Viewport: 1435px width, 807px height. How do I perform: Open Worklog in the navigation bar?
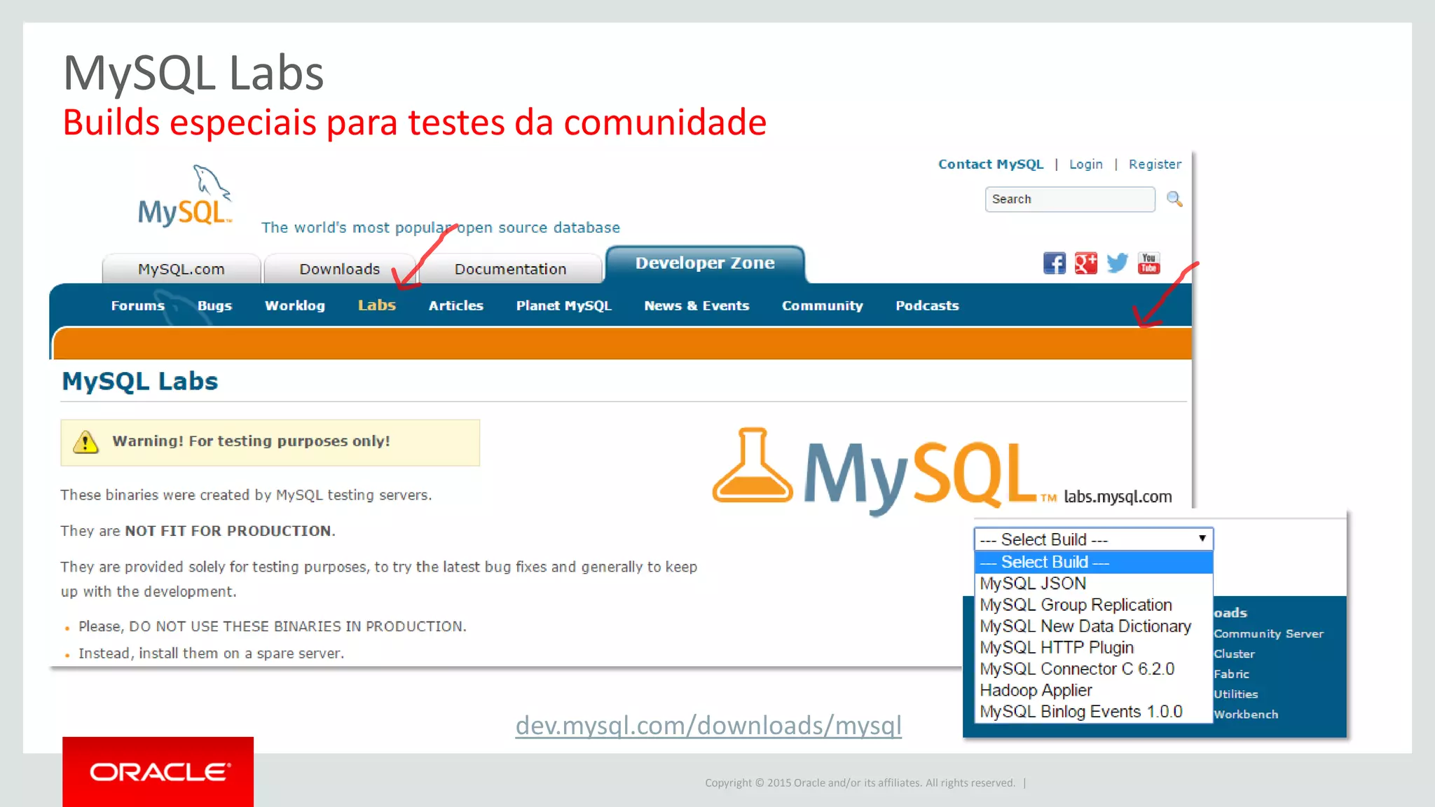tap(295, 306)
